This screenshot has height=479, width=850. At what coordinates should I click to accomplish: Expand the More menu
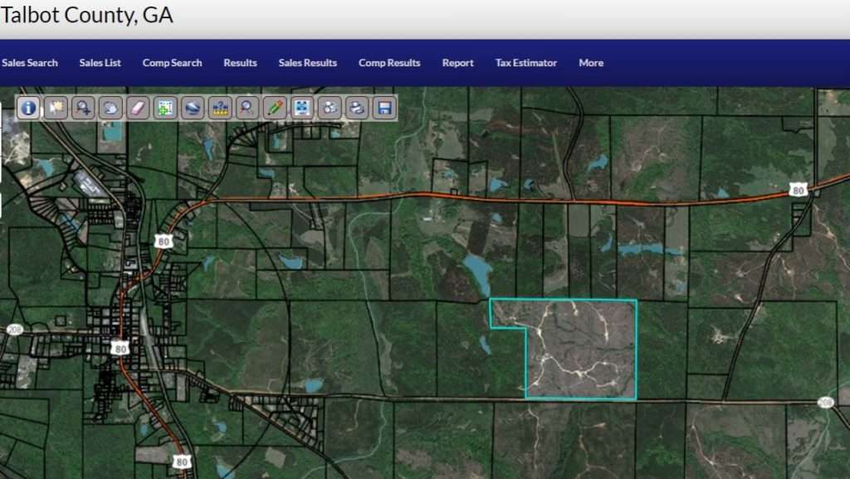pyautogui.click(x=591, y=63)
